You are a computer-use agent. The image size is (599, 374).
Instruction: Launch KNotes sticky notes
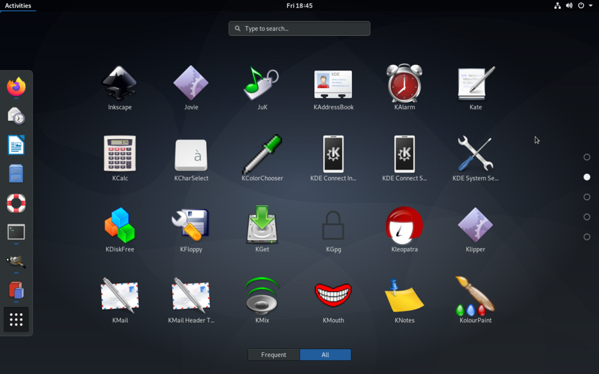(404, 300)
